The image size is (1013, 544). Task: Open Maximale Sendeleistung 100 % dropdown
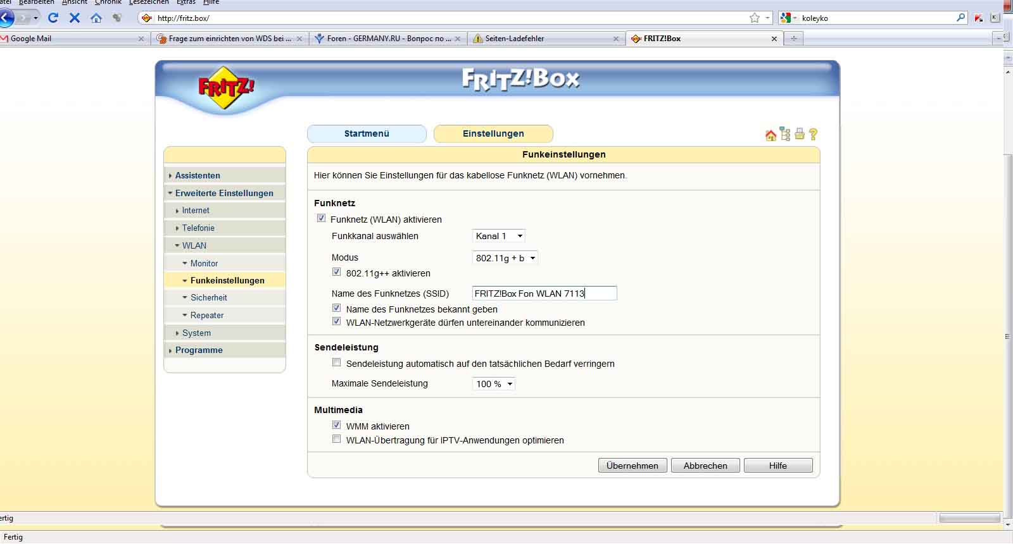tap(494, 384)
